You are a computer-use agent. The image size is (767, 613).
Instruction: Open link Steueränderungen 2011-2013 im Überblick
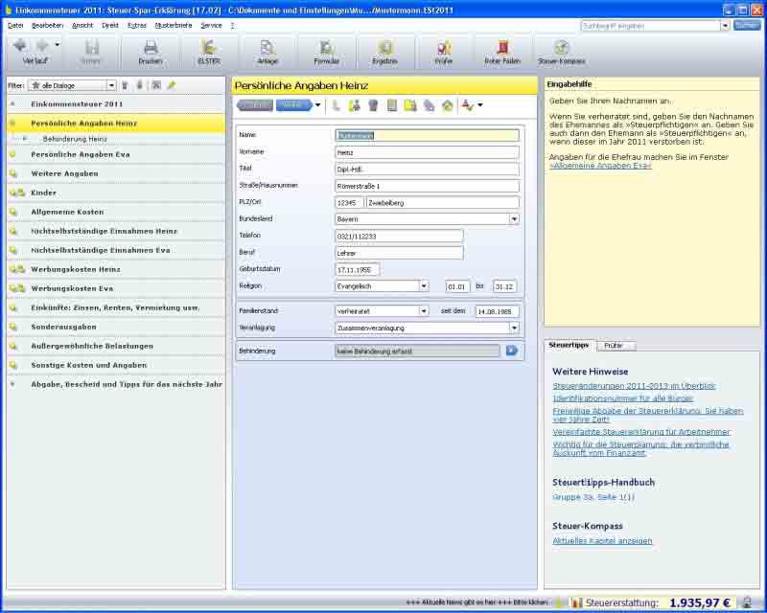(x=634, y=386)
